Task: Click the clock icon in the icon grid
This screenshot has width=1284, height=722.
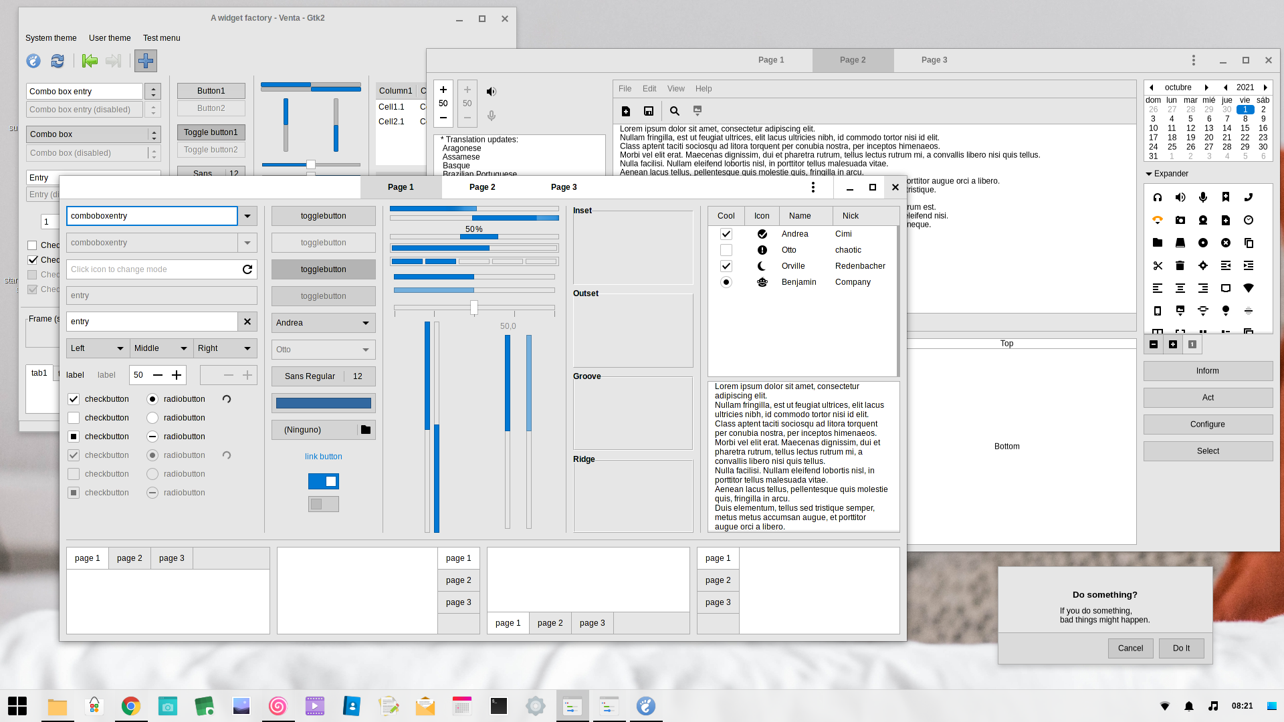Action: (1249, 220)
